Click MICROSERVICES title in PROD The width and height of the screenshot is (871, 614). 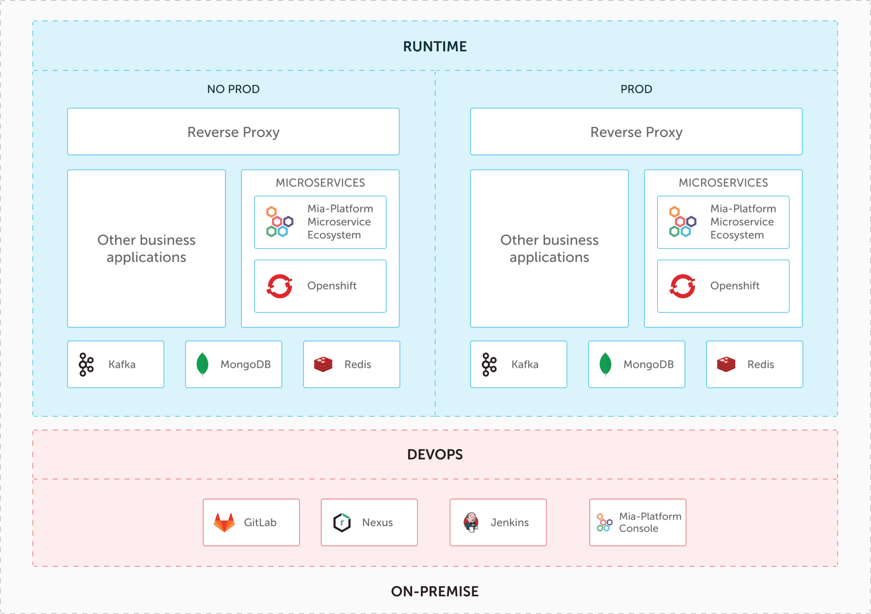pos(723,183)
